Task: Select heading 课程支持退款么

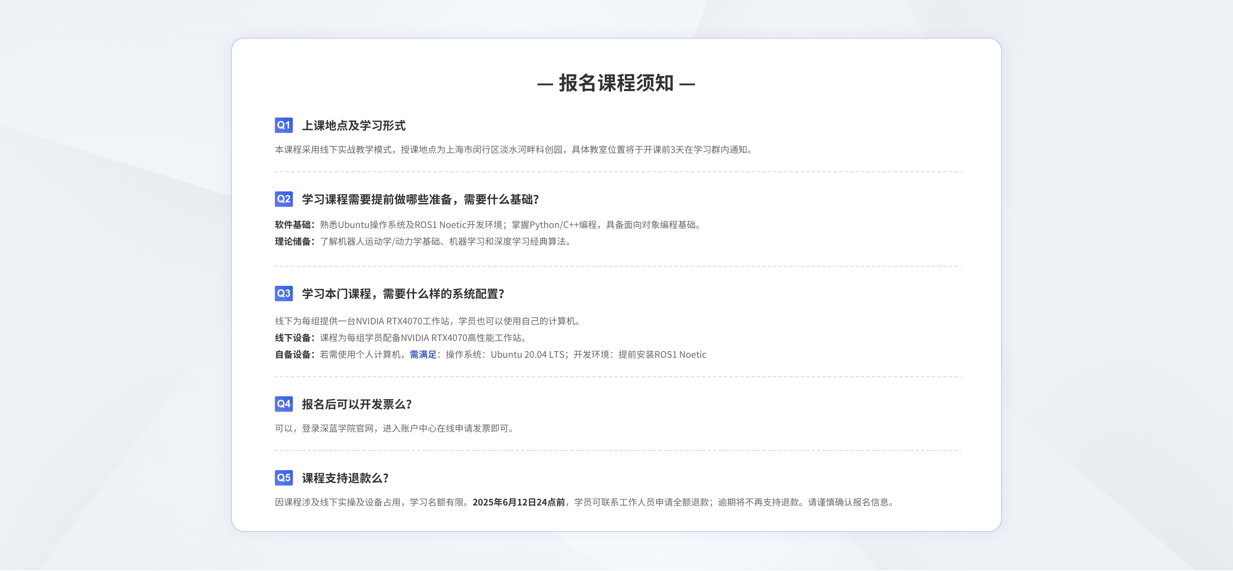Action: (x=345, y=478)
